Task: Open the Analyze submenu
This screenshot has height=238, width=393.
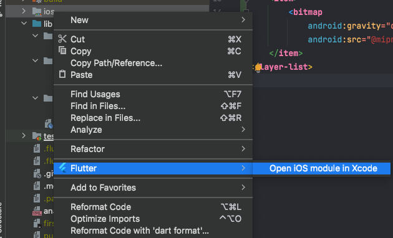Action: coord(153,130)
